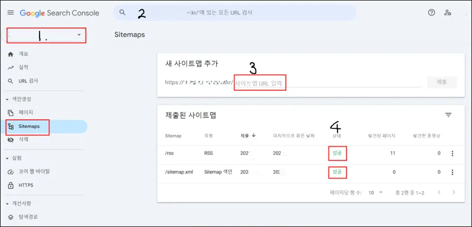Click the 사이트맵 URL 입력 field
472x227 pixels.
coord(327,83)
